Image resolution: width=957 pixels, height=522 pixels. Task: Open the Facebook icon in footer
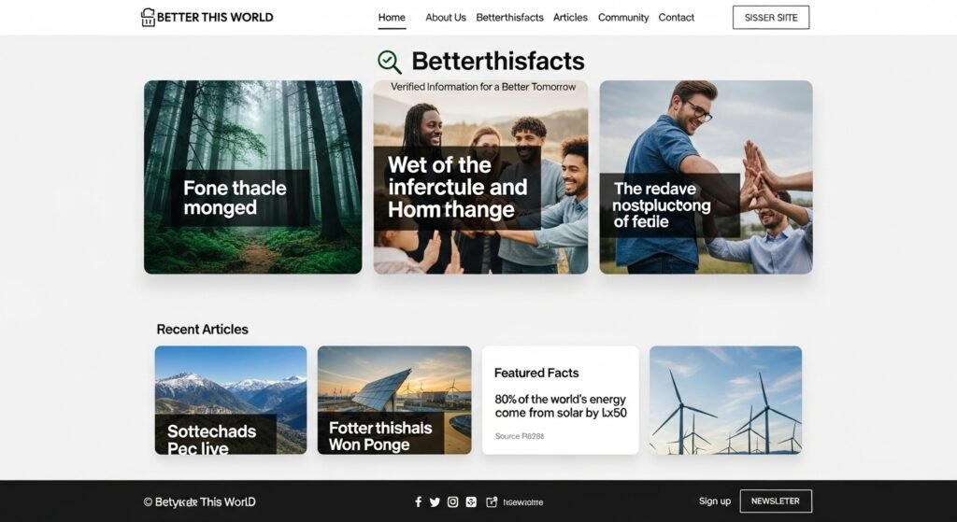418,501
